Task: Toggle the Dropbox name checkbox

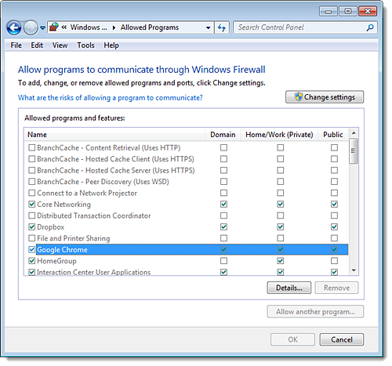Action: [32, 226]
